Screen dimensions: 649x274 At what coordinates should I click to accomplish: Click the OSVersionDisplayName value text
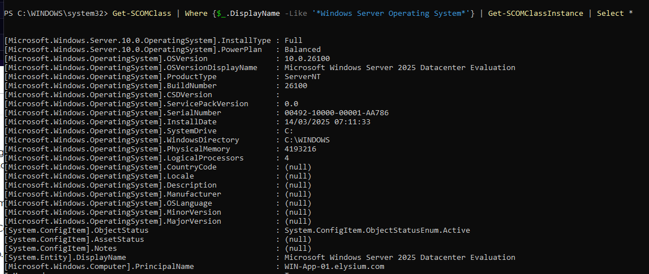click(399, 68)
